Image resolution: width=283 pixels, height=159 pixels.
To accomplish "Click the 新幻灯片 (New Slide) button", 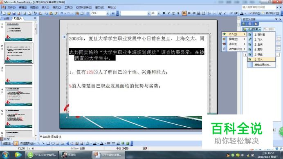I will 271,13.
